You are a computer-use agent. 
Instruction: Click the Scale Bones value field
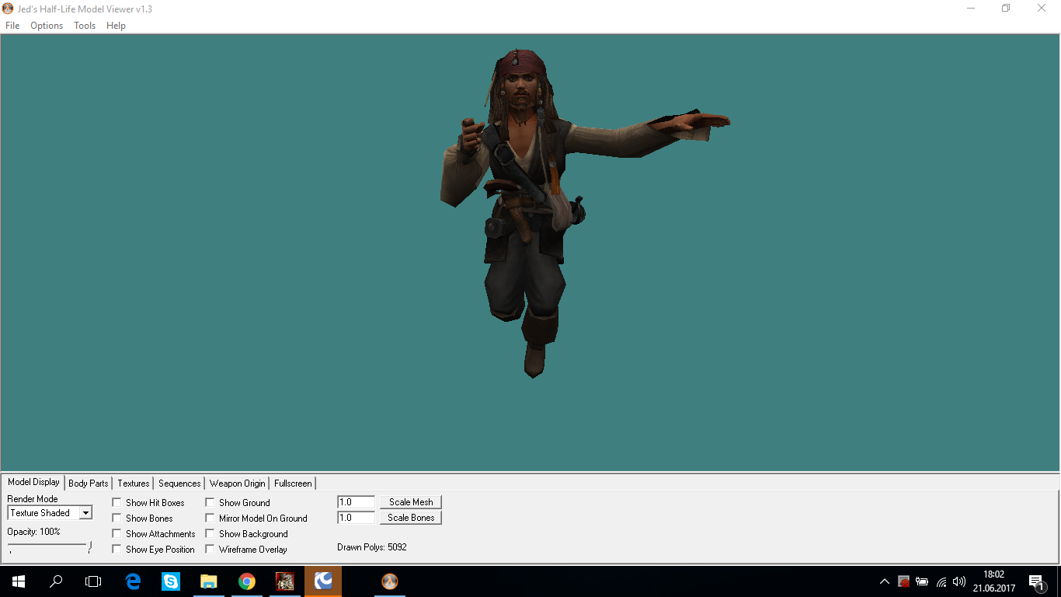point(357,518)
